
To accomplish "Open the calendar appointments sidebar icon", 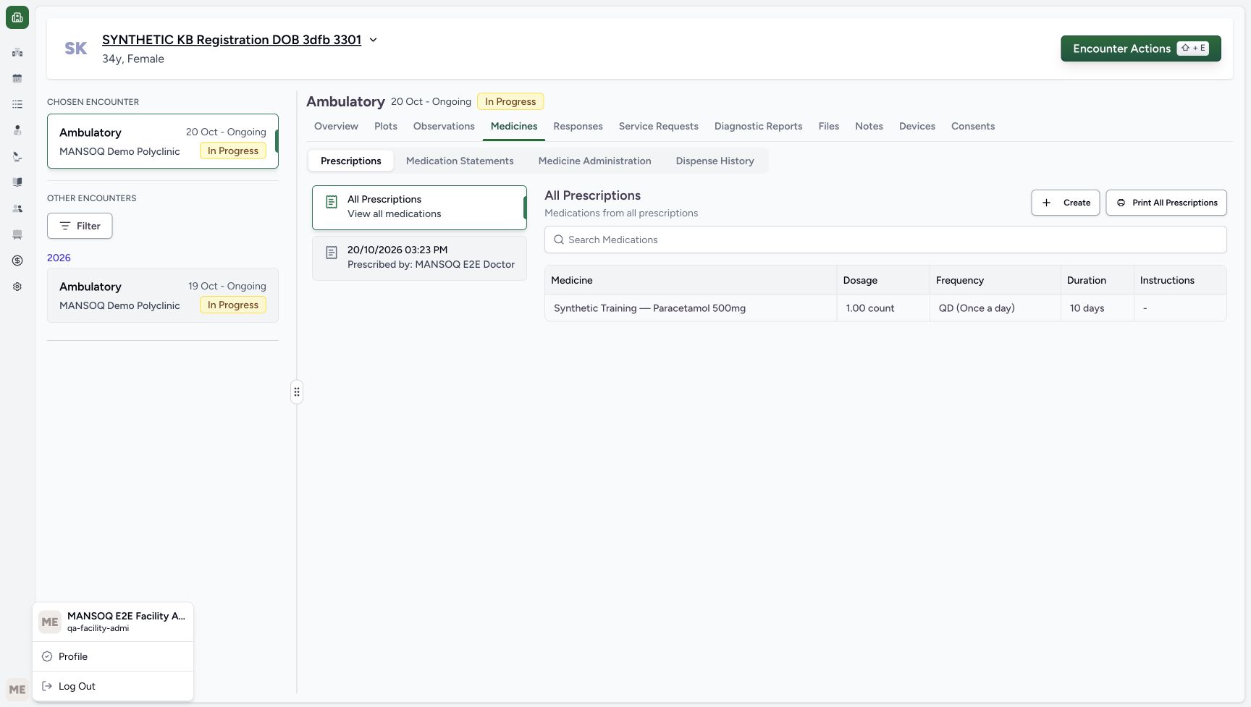I will 17,78.
